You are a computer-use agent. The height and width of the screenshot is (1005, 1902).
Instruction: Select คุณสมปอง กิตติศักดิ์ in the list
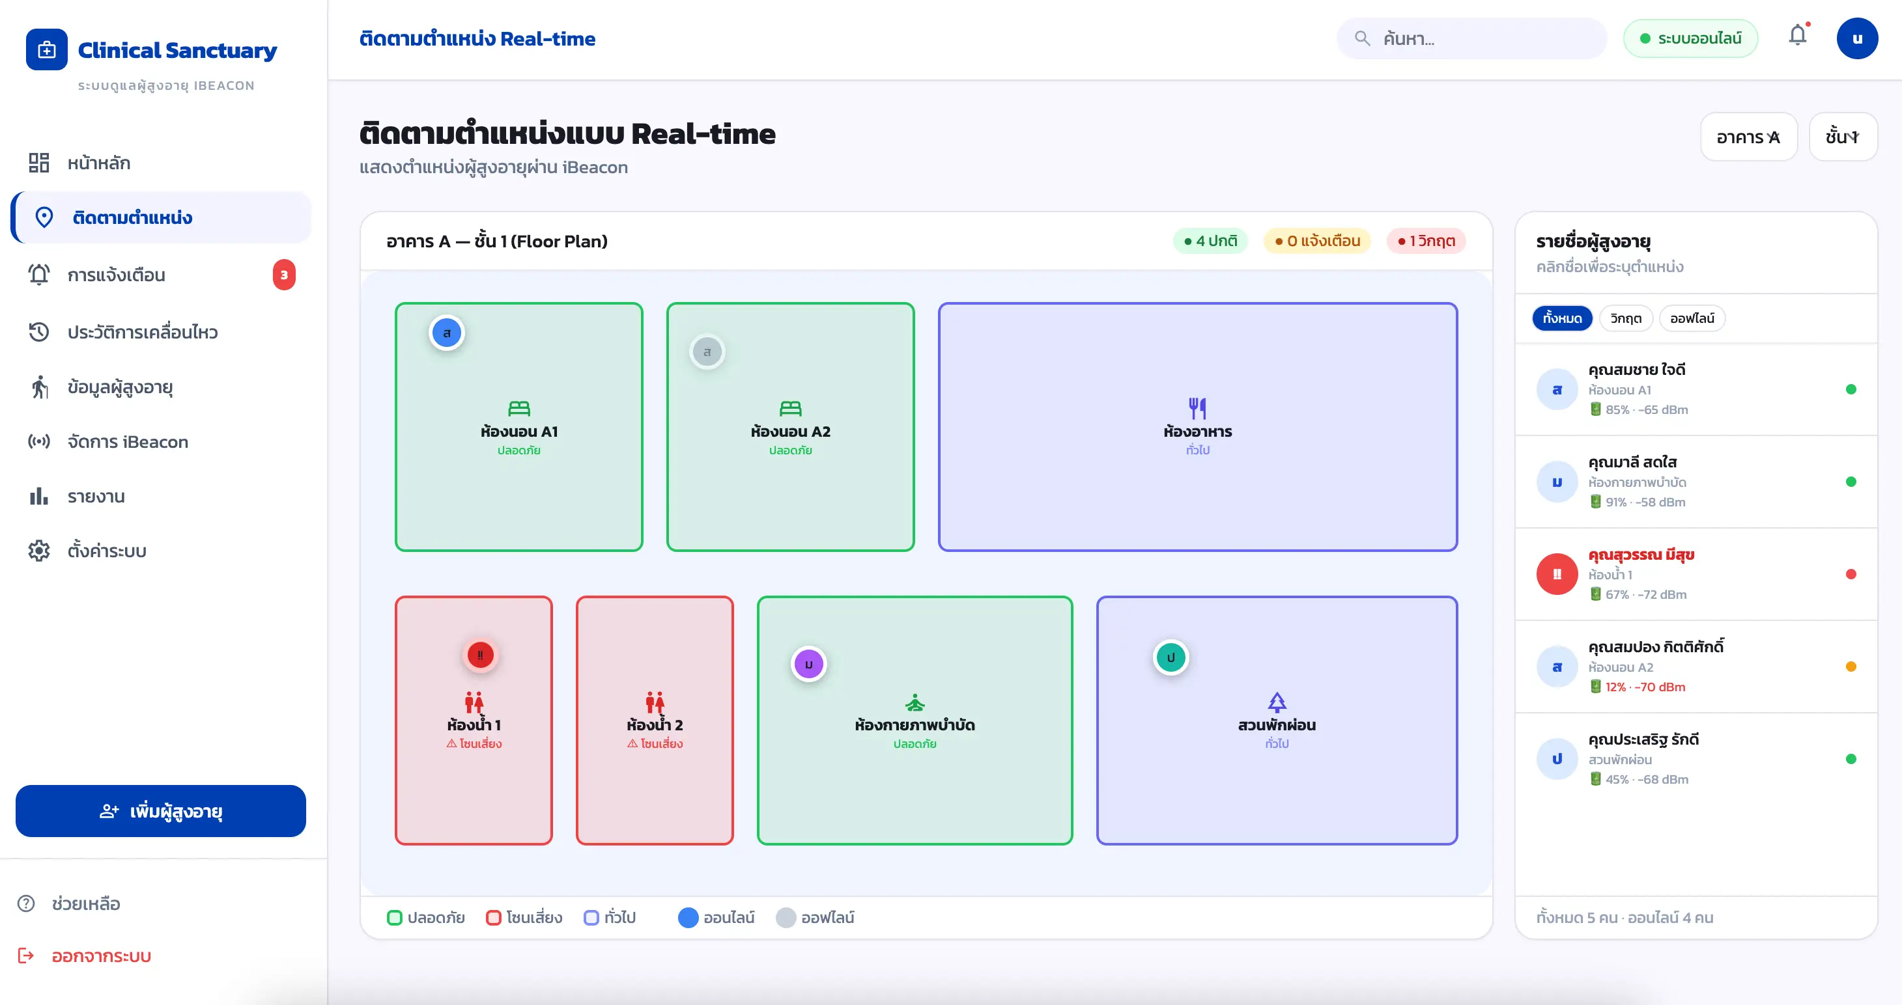[x=1696, y=667]
